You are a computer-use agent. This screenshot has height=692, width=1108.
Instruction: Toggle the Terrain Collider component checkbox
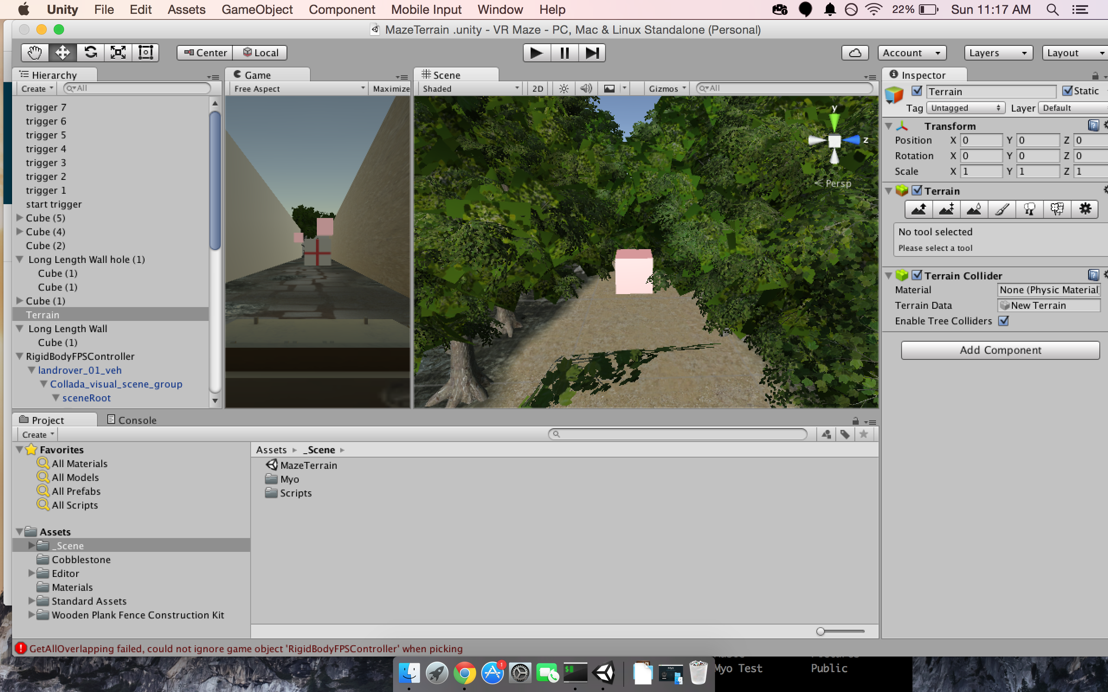(917, 276)
